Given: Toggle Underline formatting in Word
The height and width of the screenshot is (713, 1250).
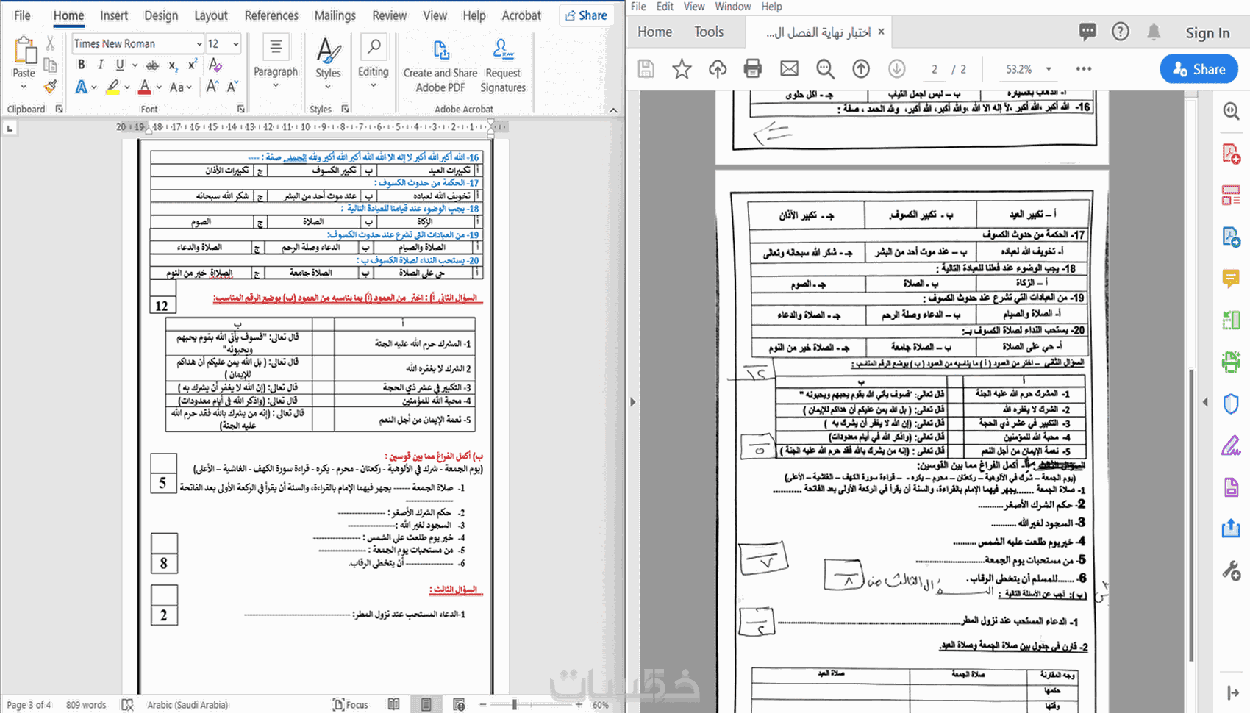Looking at the screenshot, I should point(120,65).
